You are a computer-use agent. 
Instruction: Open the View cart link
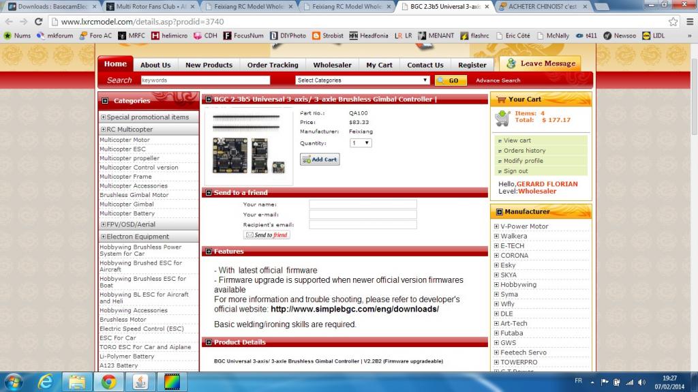[517, 140]
